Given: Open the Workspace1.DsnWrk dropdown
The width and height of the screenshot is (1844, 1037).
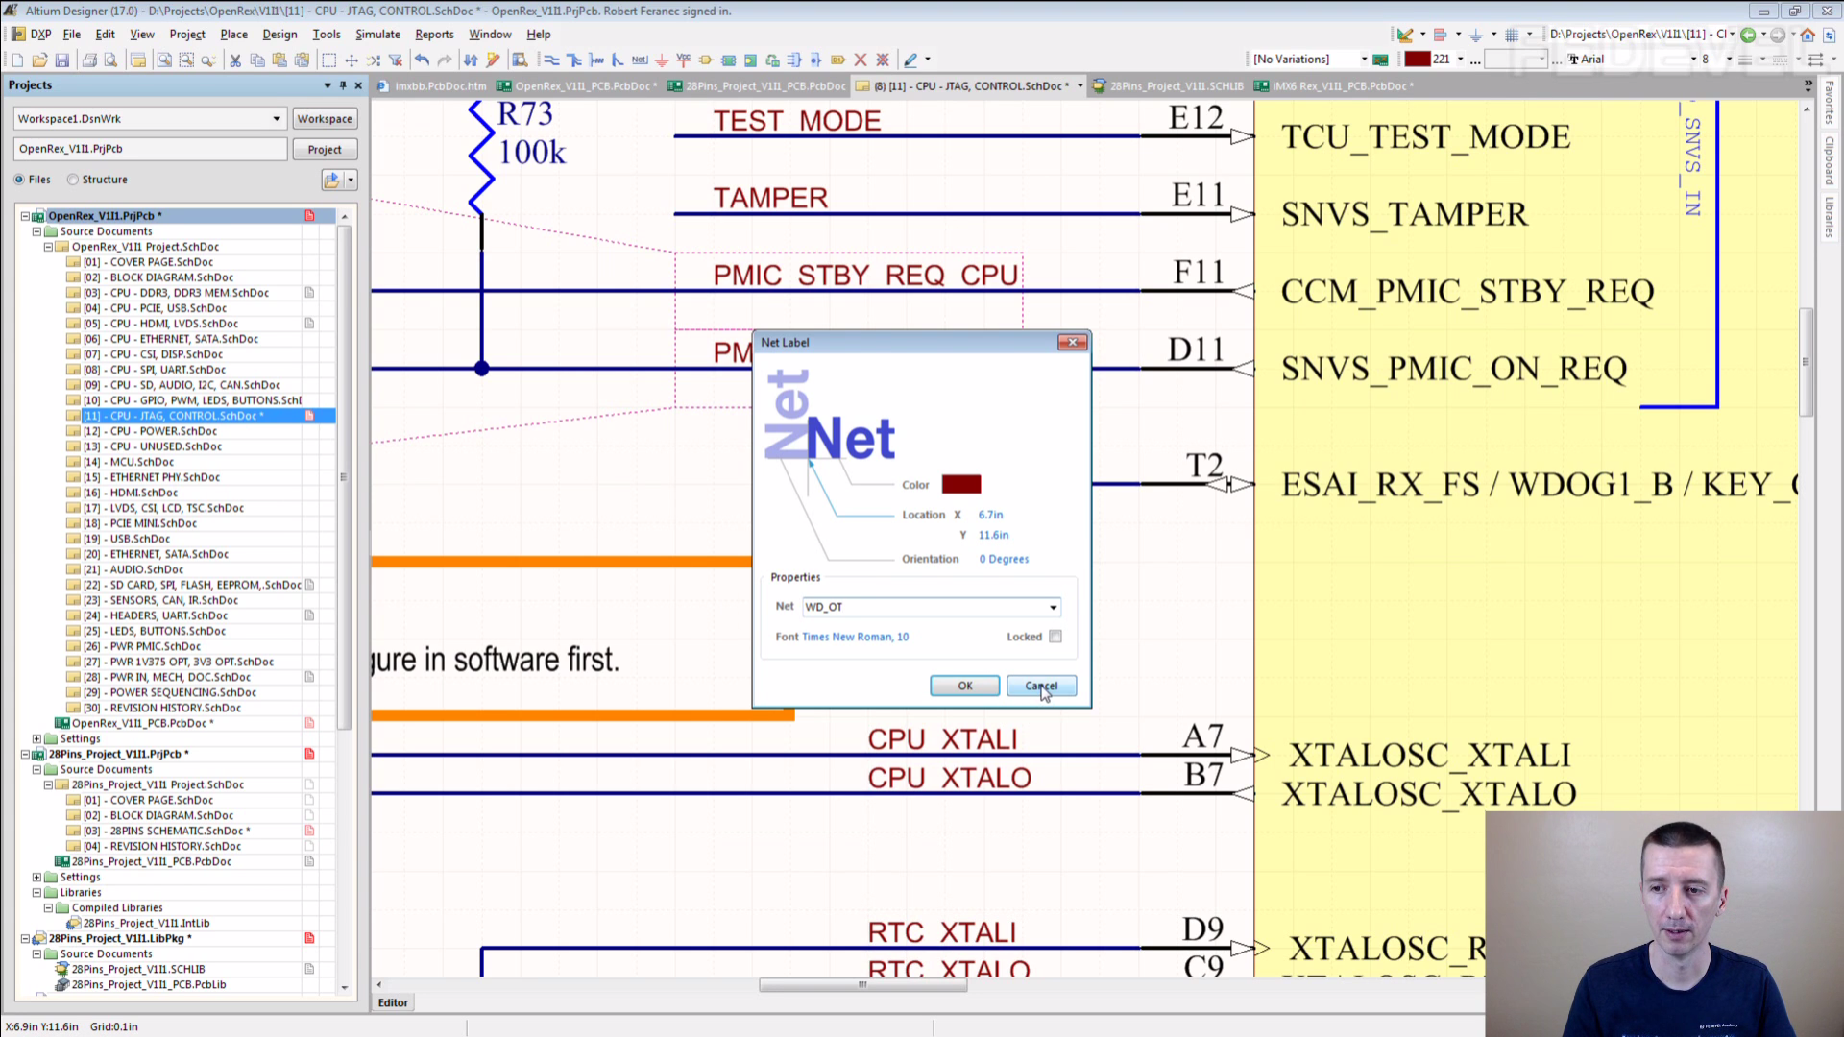Looking at the screenshot, I should [x=277, y=119].
